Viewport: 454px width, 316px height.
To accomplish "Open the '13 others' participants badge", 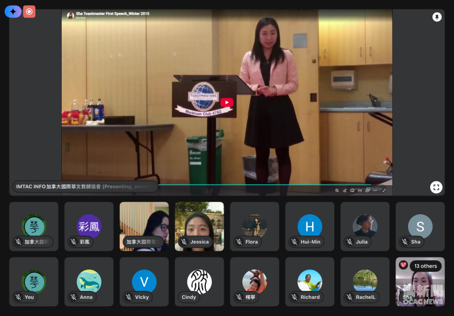I will (x=425, y=266).
